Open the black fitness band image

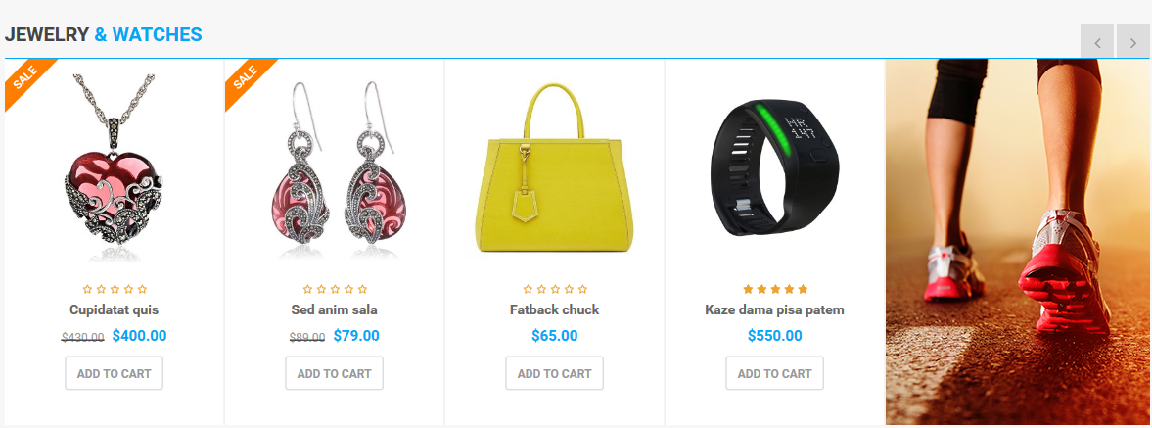coord(775,168)
